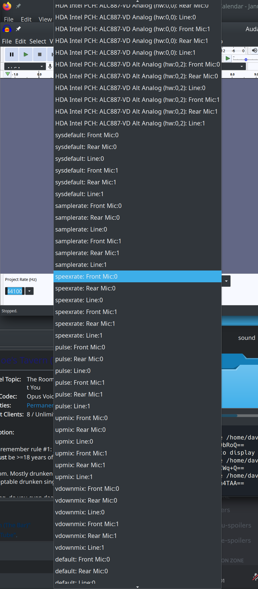Select samplerate: Line:0 device
258x589 pixels.
point(137,229)
